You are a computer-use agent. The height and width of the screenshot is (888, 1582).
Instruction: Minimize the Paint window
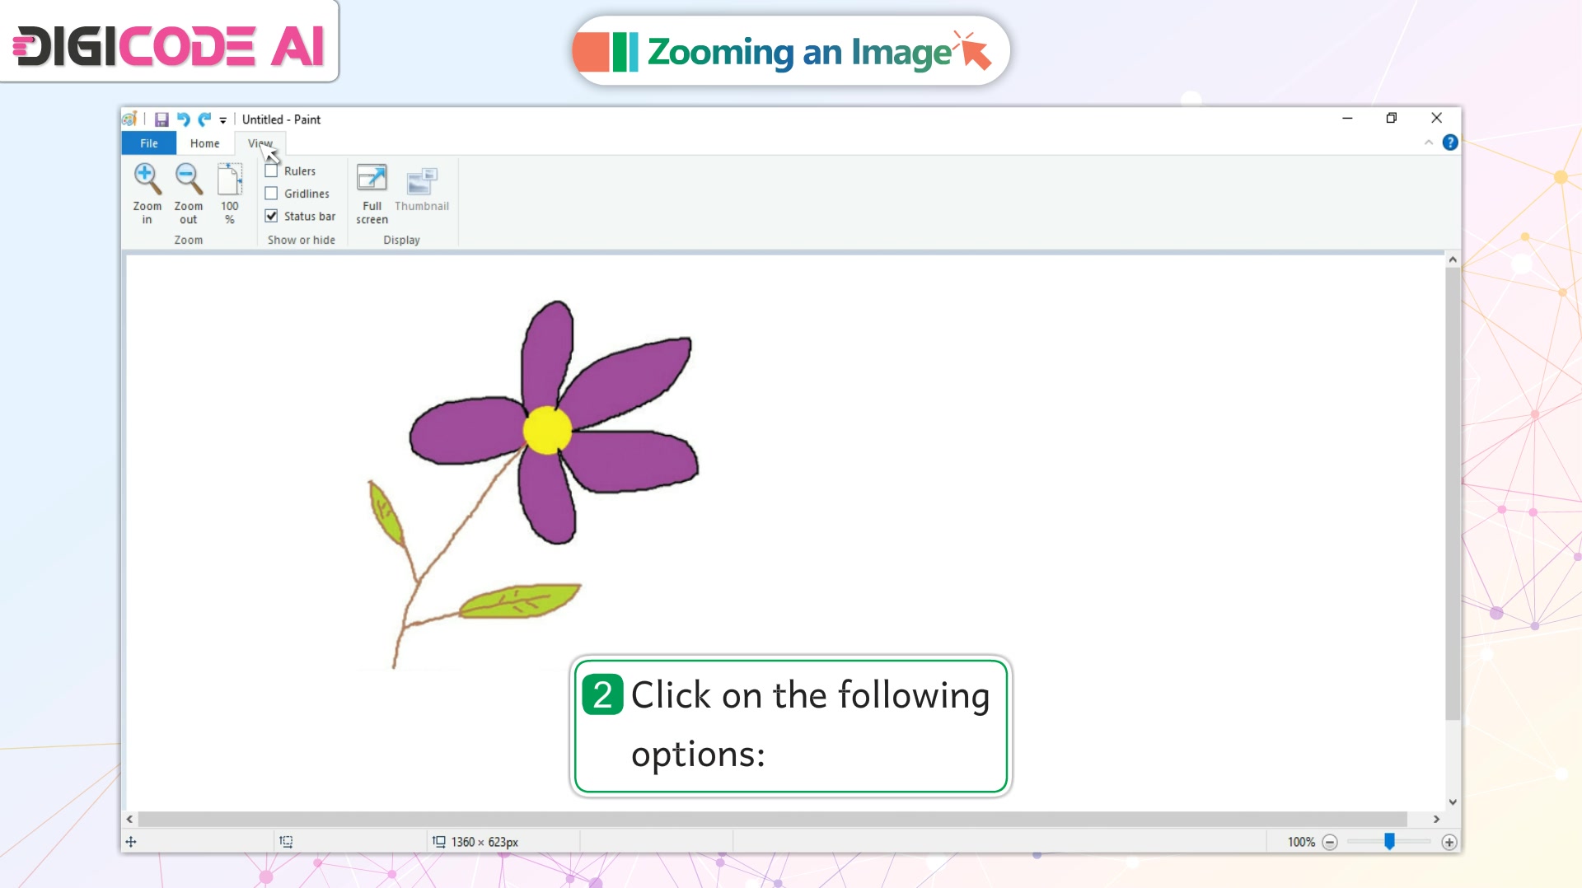[1347, 118]
